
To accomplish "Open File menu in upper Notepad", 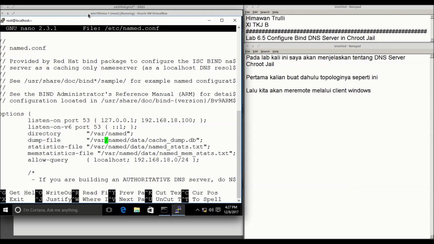I will click(248, 12).
